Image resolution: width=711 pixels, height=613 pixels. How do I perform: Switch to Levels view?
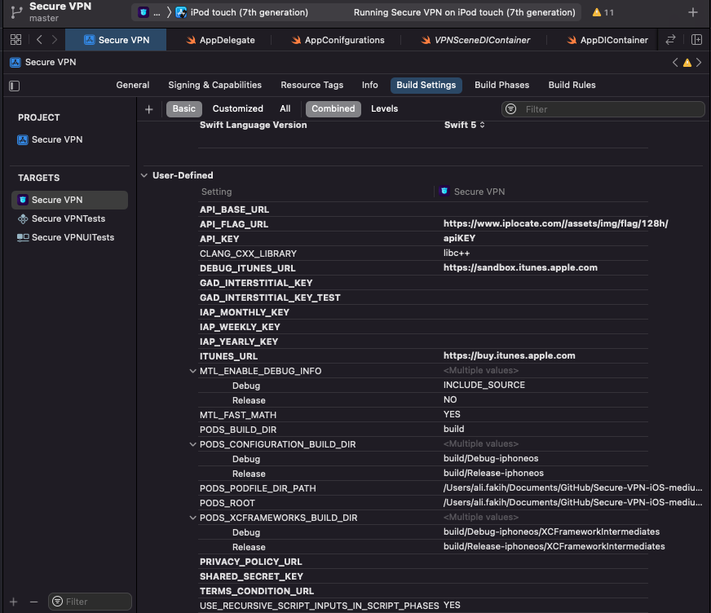pos(384,108)
